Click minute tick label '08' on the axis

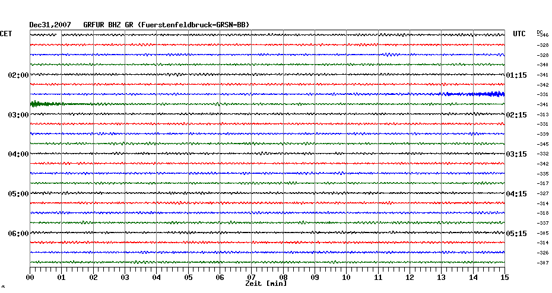283,278
